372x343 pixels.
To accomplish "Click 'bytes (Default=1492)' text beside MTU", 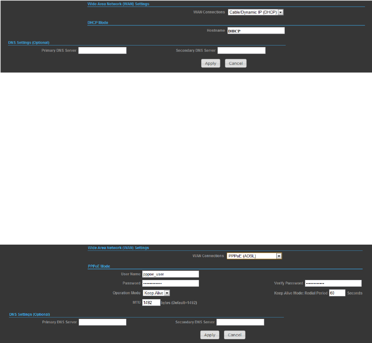I will pos(179,303).
